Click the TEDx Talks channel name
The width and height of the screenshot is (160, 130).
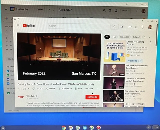[x=31, y=96]
